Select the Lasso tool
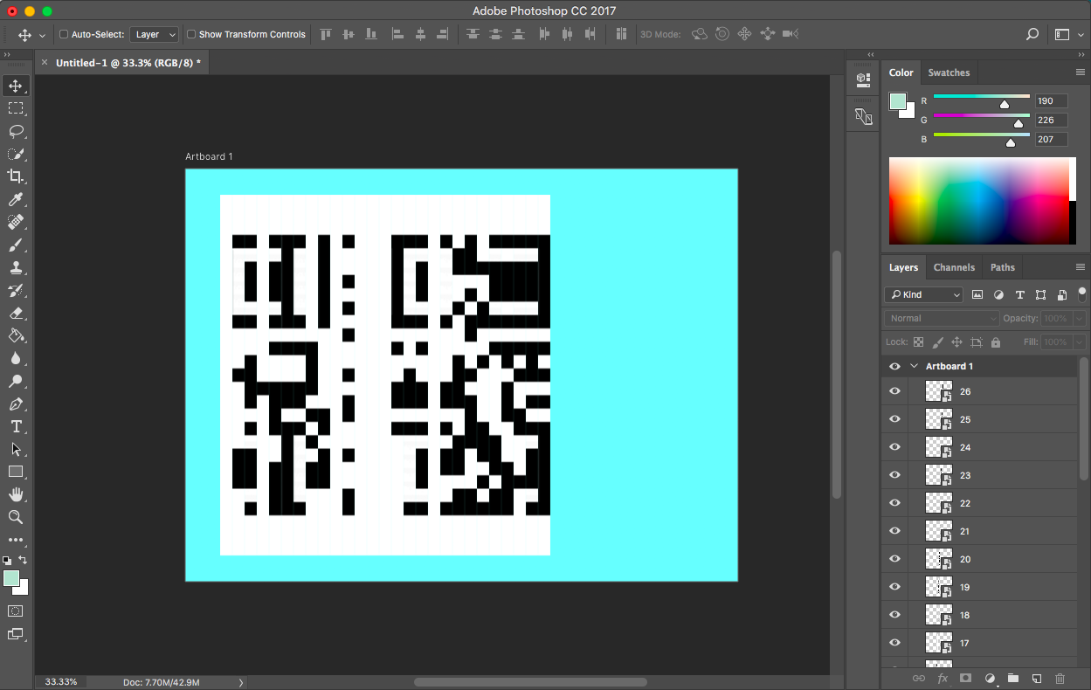This screenshot has height=690, width=1091. tap(16, 131)
